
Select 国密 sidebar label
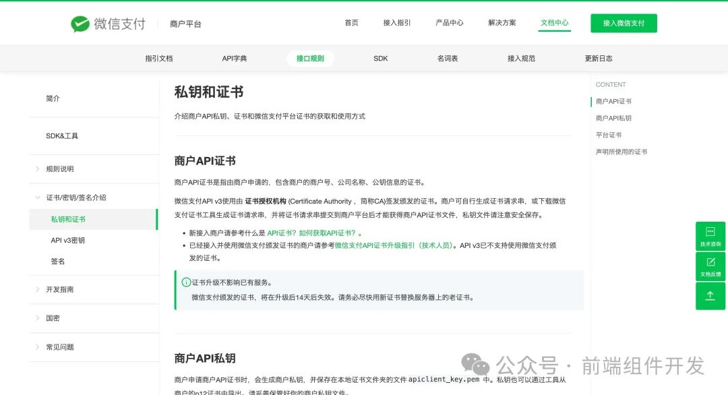[53, 318]
